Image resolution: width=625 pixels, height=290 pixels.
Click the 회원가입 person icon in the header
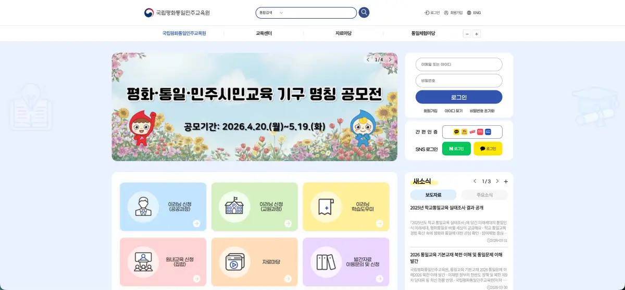(x=446, y=12)
